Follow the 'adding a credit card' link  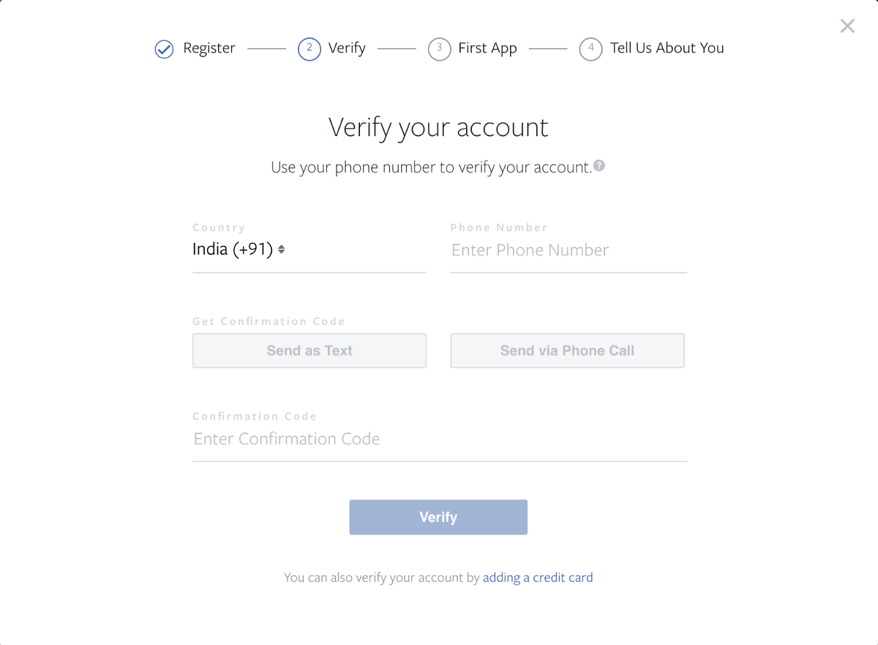click(x=538, y=578)
